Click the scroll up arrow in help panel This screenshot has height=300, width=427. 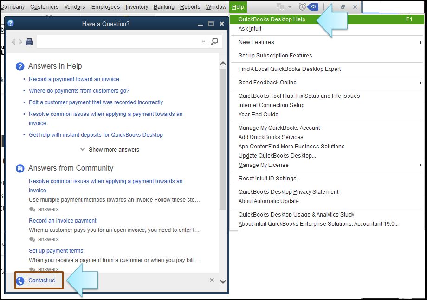(x=223, y=64)
